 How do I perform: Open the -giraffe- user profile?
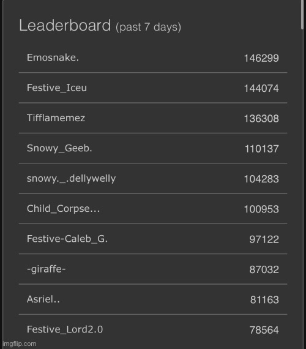46,269
